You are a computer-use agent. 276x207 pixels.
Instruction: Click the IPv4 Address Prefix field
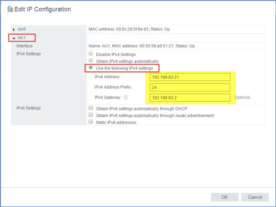click(190, 87)
